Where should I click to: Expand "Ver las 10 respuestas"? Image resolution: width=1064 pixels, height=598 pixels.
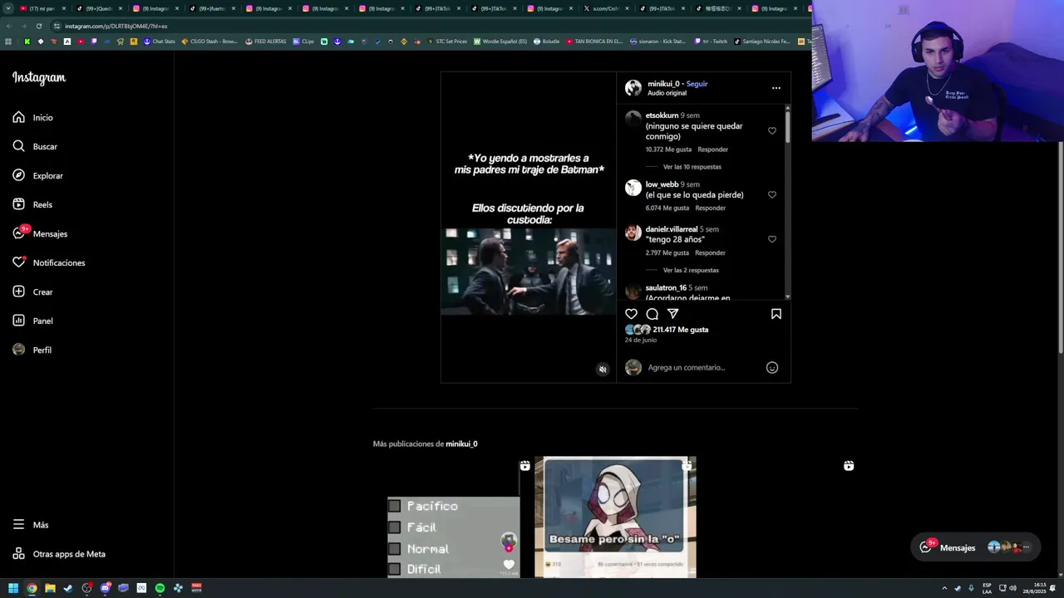click(x=692, y=167)
